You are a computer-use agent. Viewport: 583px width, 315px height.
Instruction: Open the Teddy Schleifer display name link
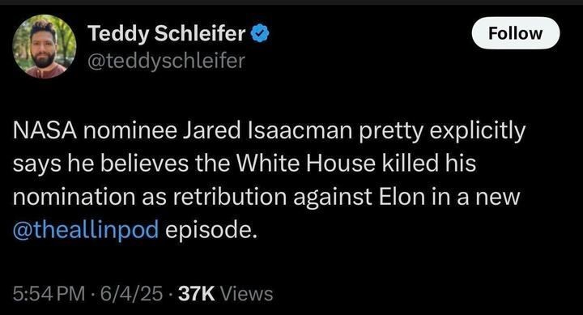pyautogui.click(x=166, y=33)
